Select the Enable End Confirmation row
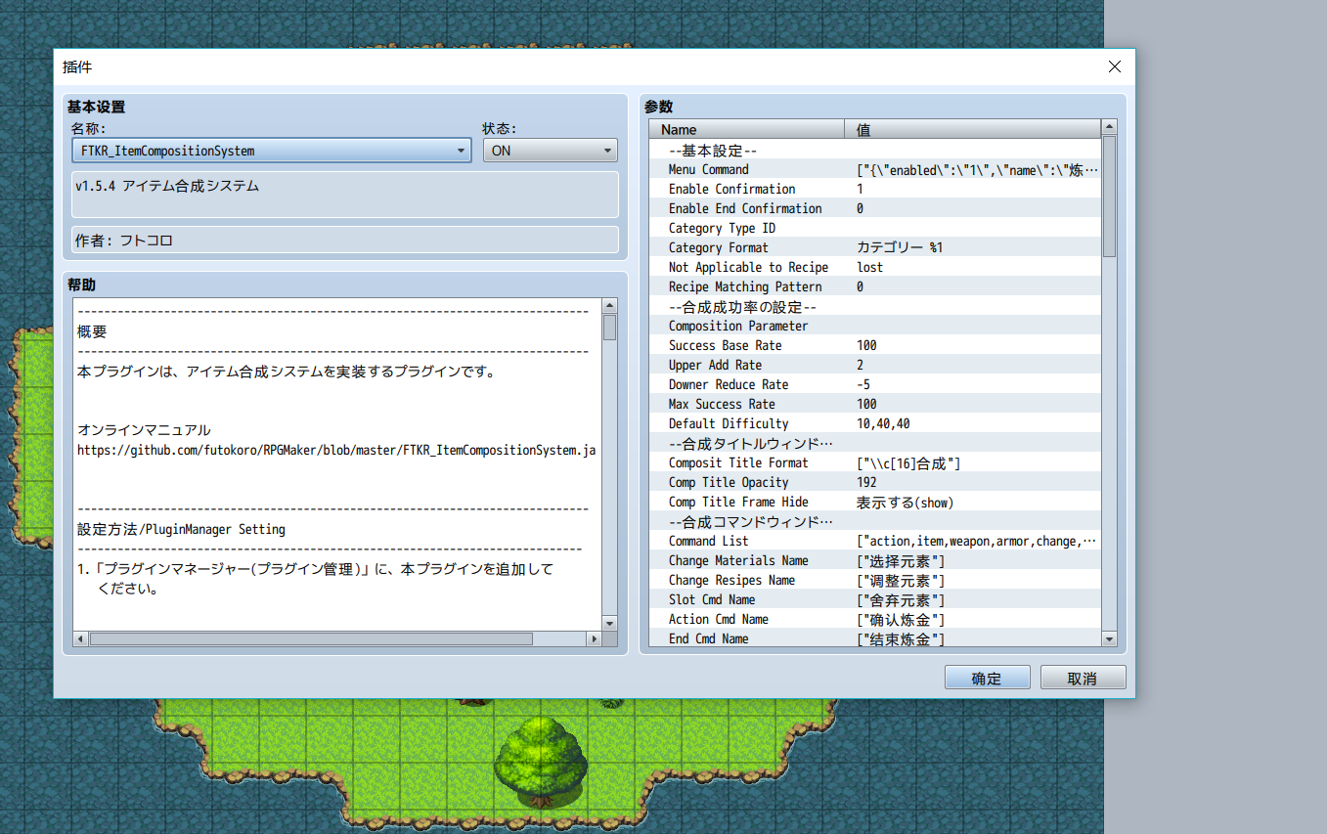The image size is (1327, 834). click(875, 208)
